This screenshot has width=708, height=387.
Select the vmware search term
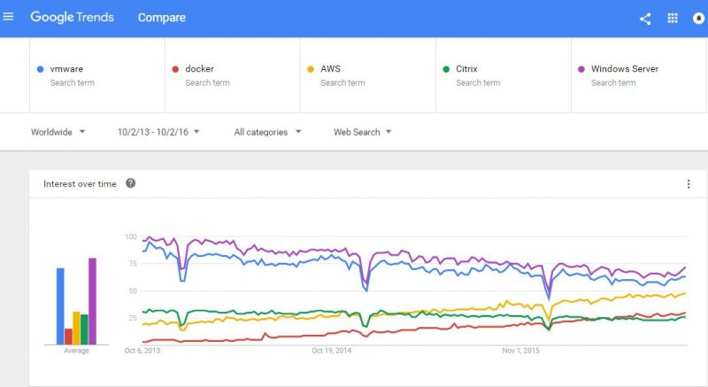click(67, 69)
